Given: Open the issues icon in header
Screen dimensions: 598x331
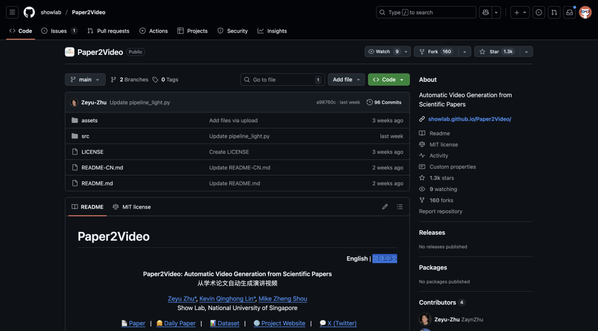Looking at the screenshot, I should click(x=539, y=12).
